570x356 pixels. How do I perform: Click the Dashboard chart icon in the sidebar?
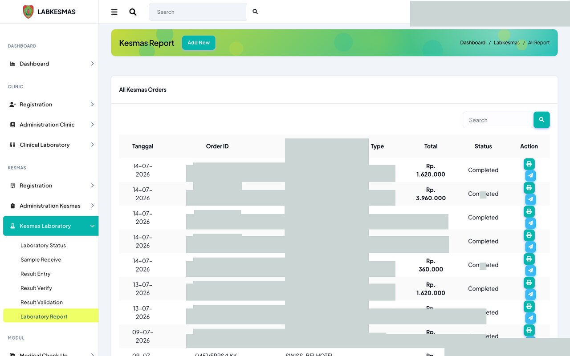(x=12, y=64)
